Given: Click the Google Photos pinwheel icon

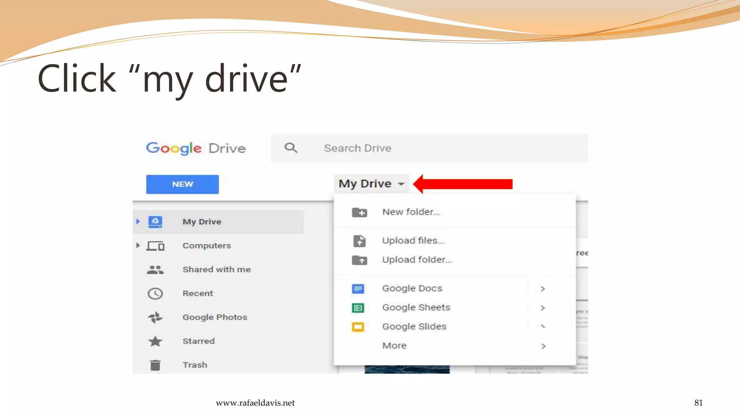Looking at the screenshot, I should (x=155, y=317).
